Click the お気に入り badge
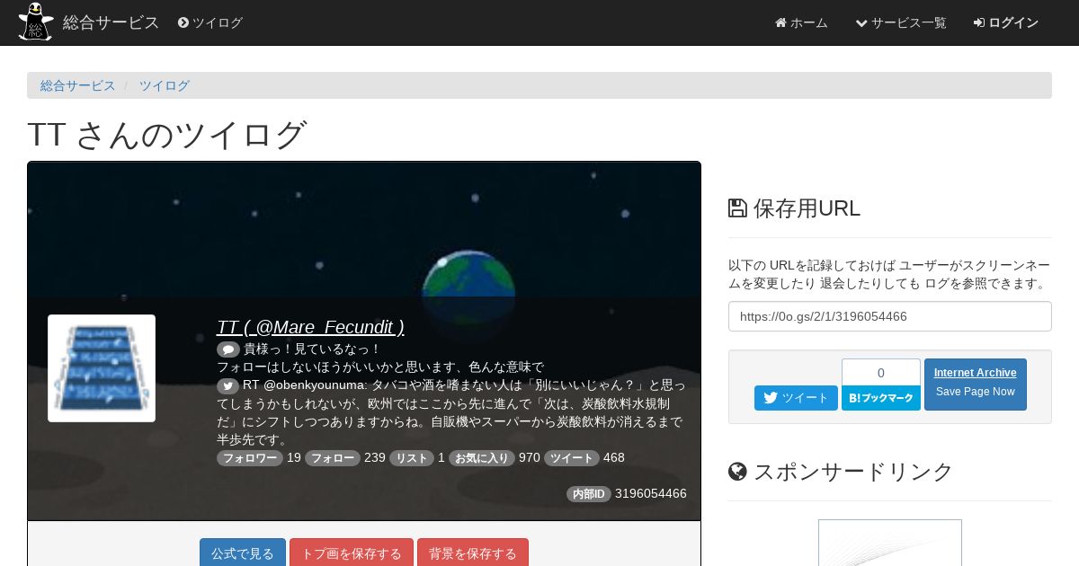 tap(482, 458)
